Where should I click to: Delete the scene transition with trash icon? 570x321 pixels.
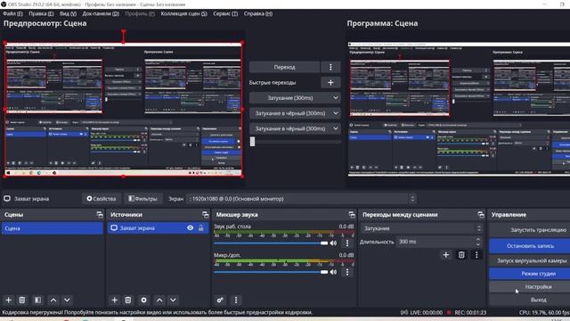coord(461,255)
